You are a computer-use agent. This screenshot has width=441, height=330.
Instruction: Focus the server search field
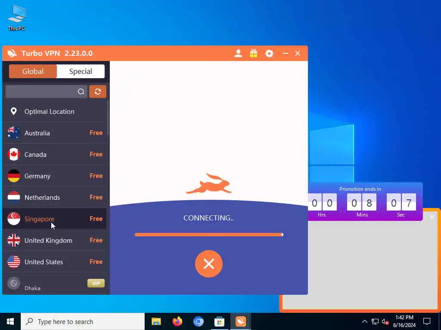click(46, 92)
